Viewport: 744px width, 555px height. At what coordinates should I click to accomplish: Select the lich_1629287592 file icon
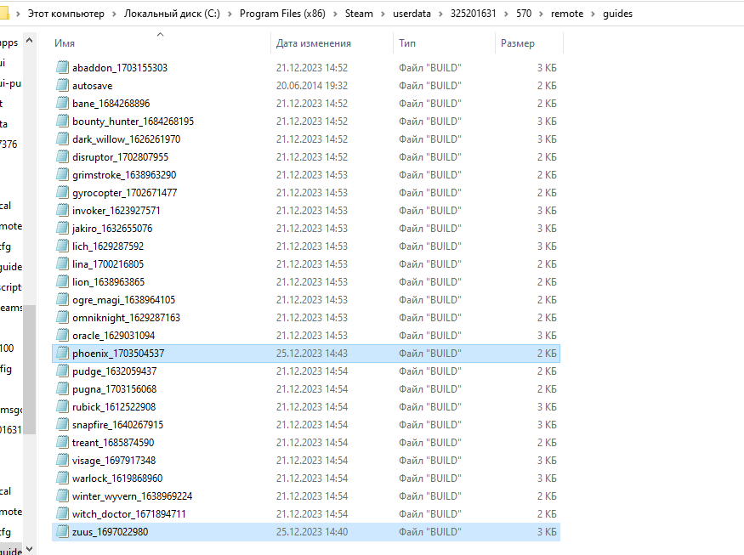click(62, 246)
